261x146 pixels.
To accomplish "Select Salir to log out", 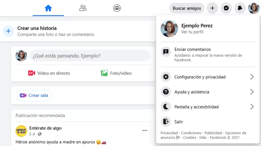I will 208,122.
